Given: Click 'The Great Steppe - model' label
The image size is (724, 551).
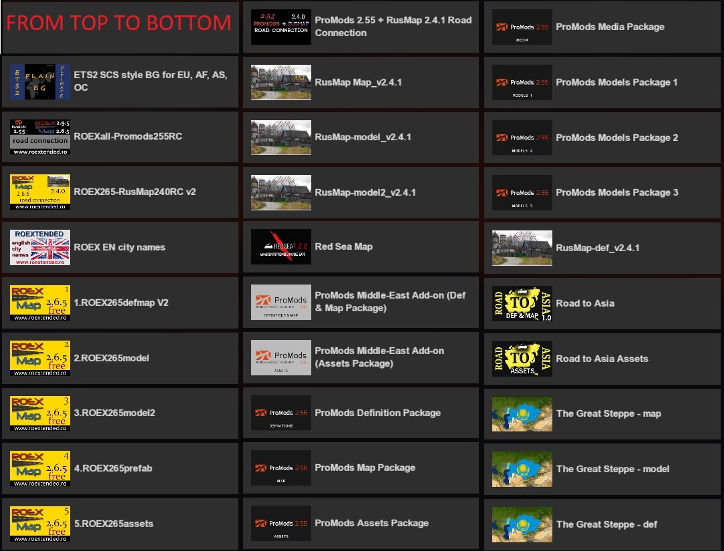Looking at the screenshot, I should 612,470.
